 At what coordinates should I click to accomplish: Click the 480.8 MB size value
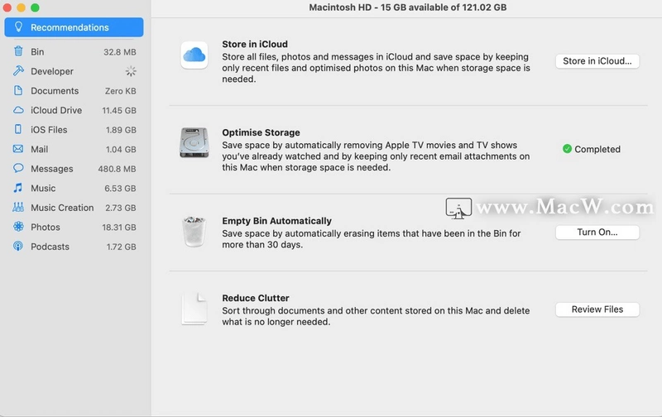pos(117,169)
